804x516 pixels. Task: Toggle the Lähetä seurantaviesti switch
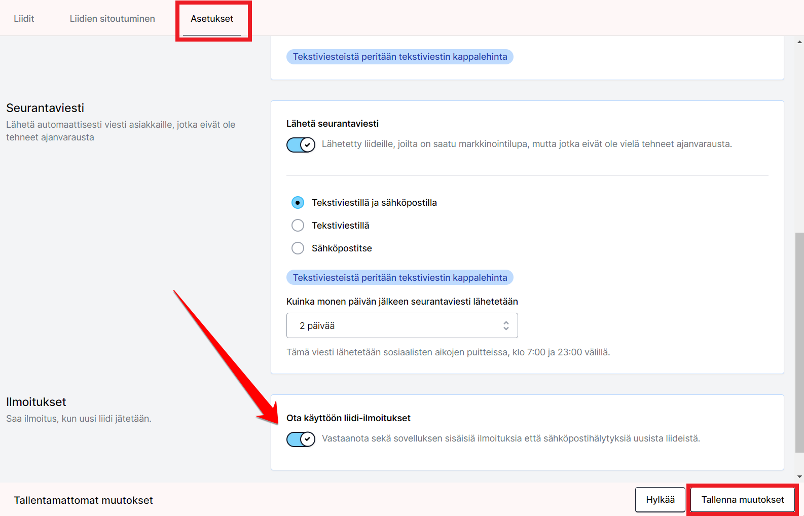point(301,145)
